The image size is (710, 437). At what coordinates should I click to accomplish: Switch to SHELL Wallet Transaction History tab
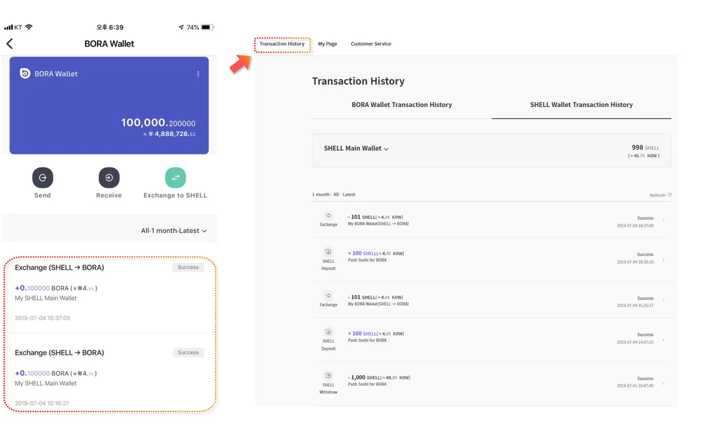point(581,105)
